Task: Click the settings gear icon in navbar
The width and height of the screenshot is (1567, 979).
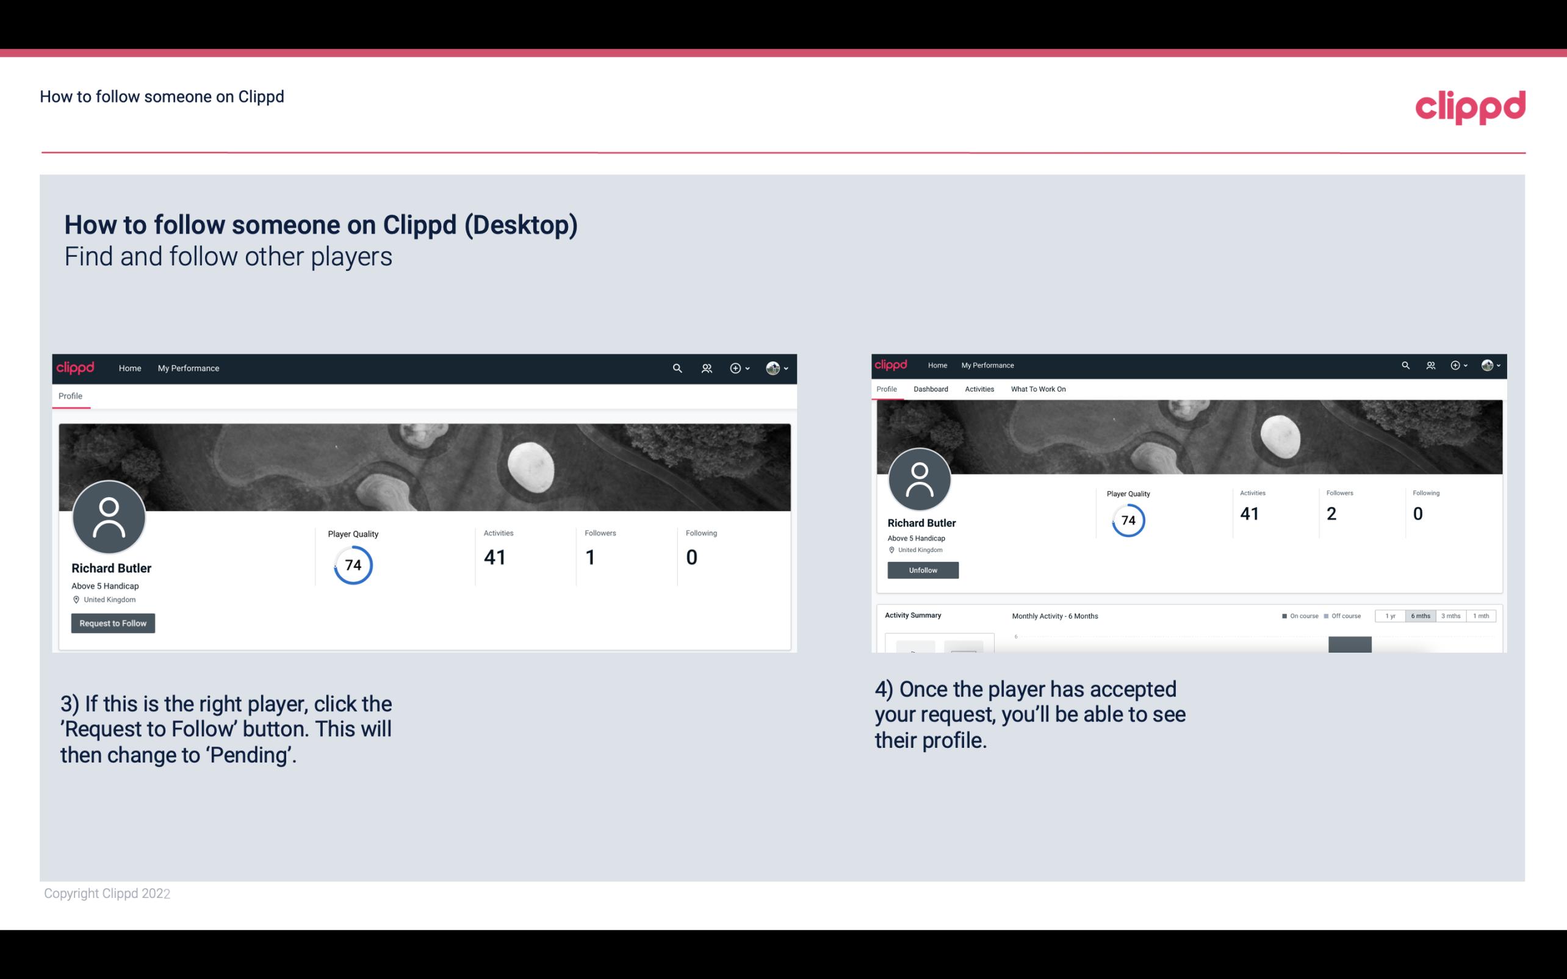Action: click(735, 368)
